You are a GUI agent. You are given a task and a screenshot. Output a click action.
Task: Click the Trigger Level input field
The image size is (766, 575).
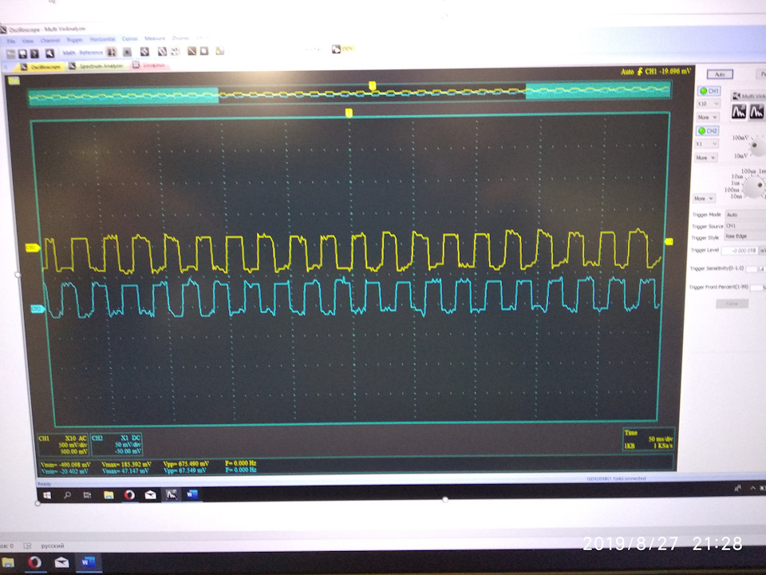point(739,250)
